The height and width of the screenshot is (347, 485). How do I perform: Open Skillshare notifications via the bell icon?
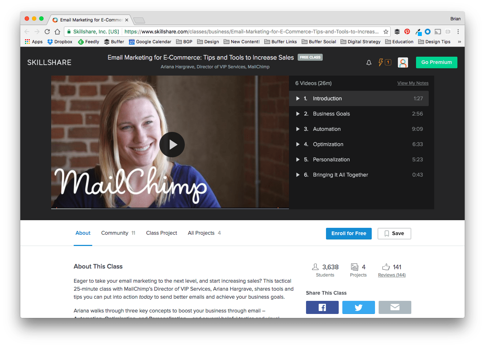[x=369, y=62]
